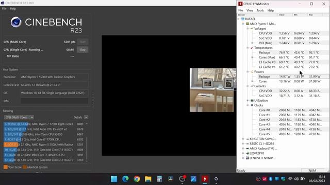This screenshot has width=330, height=185.
Task: Select the L20M2PF0 battery entry
Action: 257,153
